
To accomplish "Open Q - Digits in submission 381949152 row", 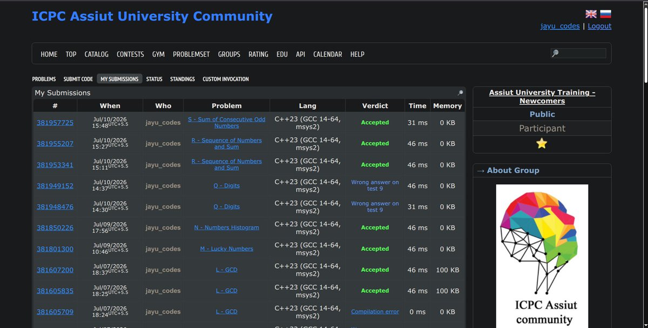I will pyautogui.click(x=227, y=186).
